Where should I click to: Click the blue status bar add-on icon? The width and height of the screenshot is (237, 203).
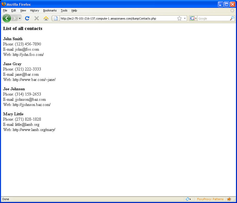[188, 199]
